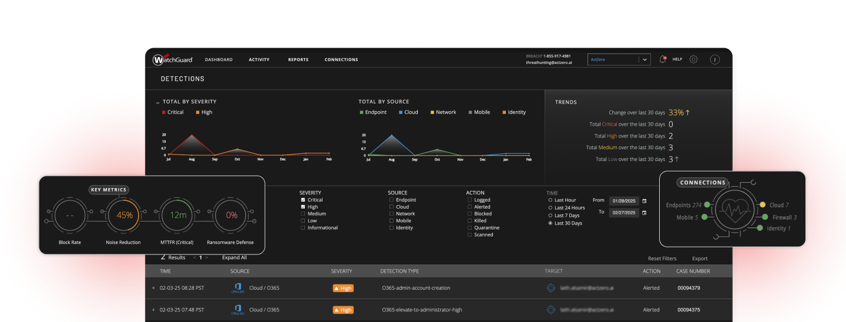Click the From date field 01/28/2025
846x322 pixels.
624,200
